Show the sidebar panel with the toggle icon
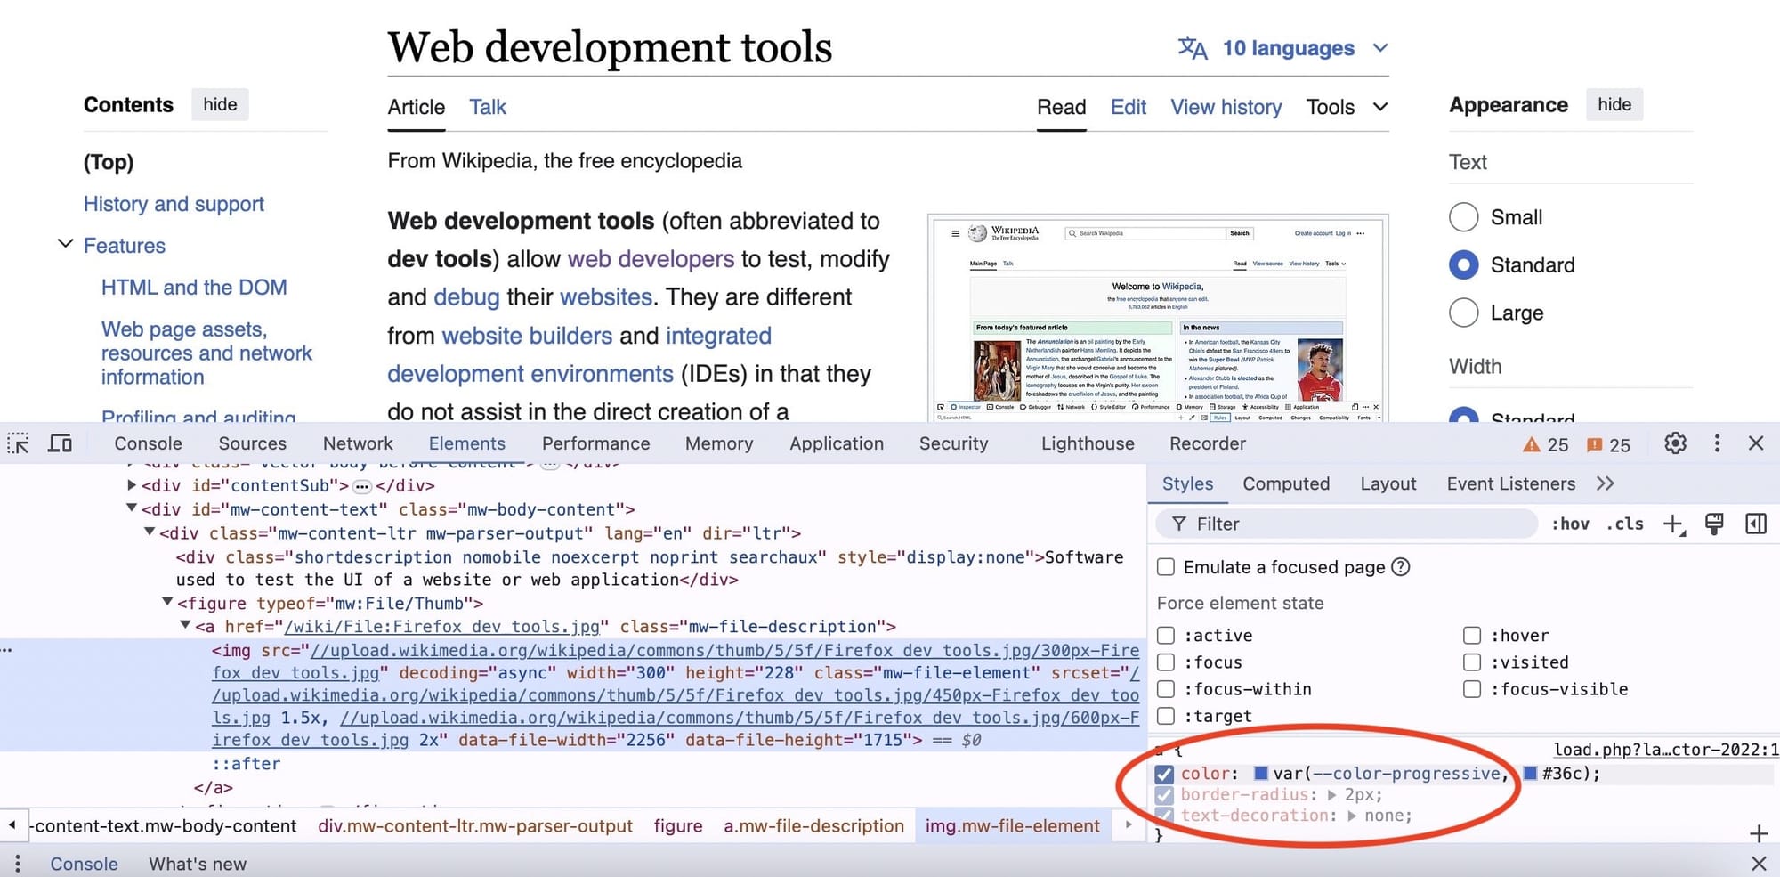Viewport: 1780px width, 877px height. [1755, 524]
